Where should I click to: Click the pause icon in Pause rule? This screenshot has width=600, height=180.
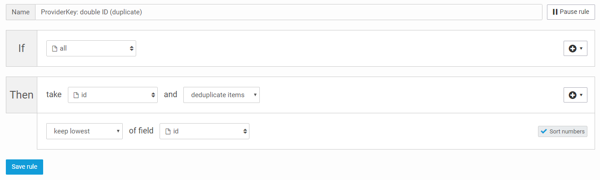click(555, 12)
